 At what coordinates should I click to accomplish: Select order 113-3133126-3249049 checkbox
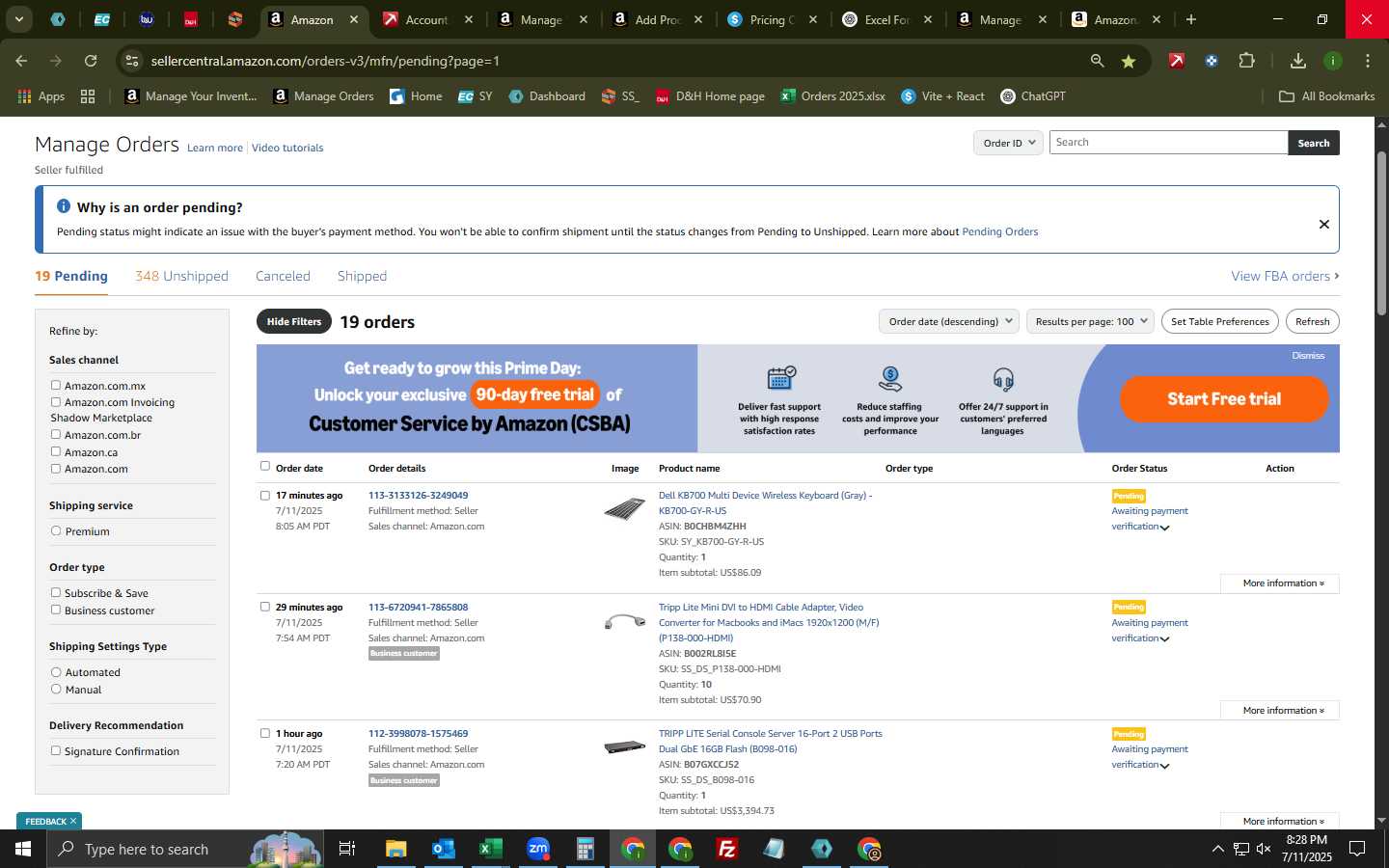(265, 495)
